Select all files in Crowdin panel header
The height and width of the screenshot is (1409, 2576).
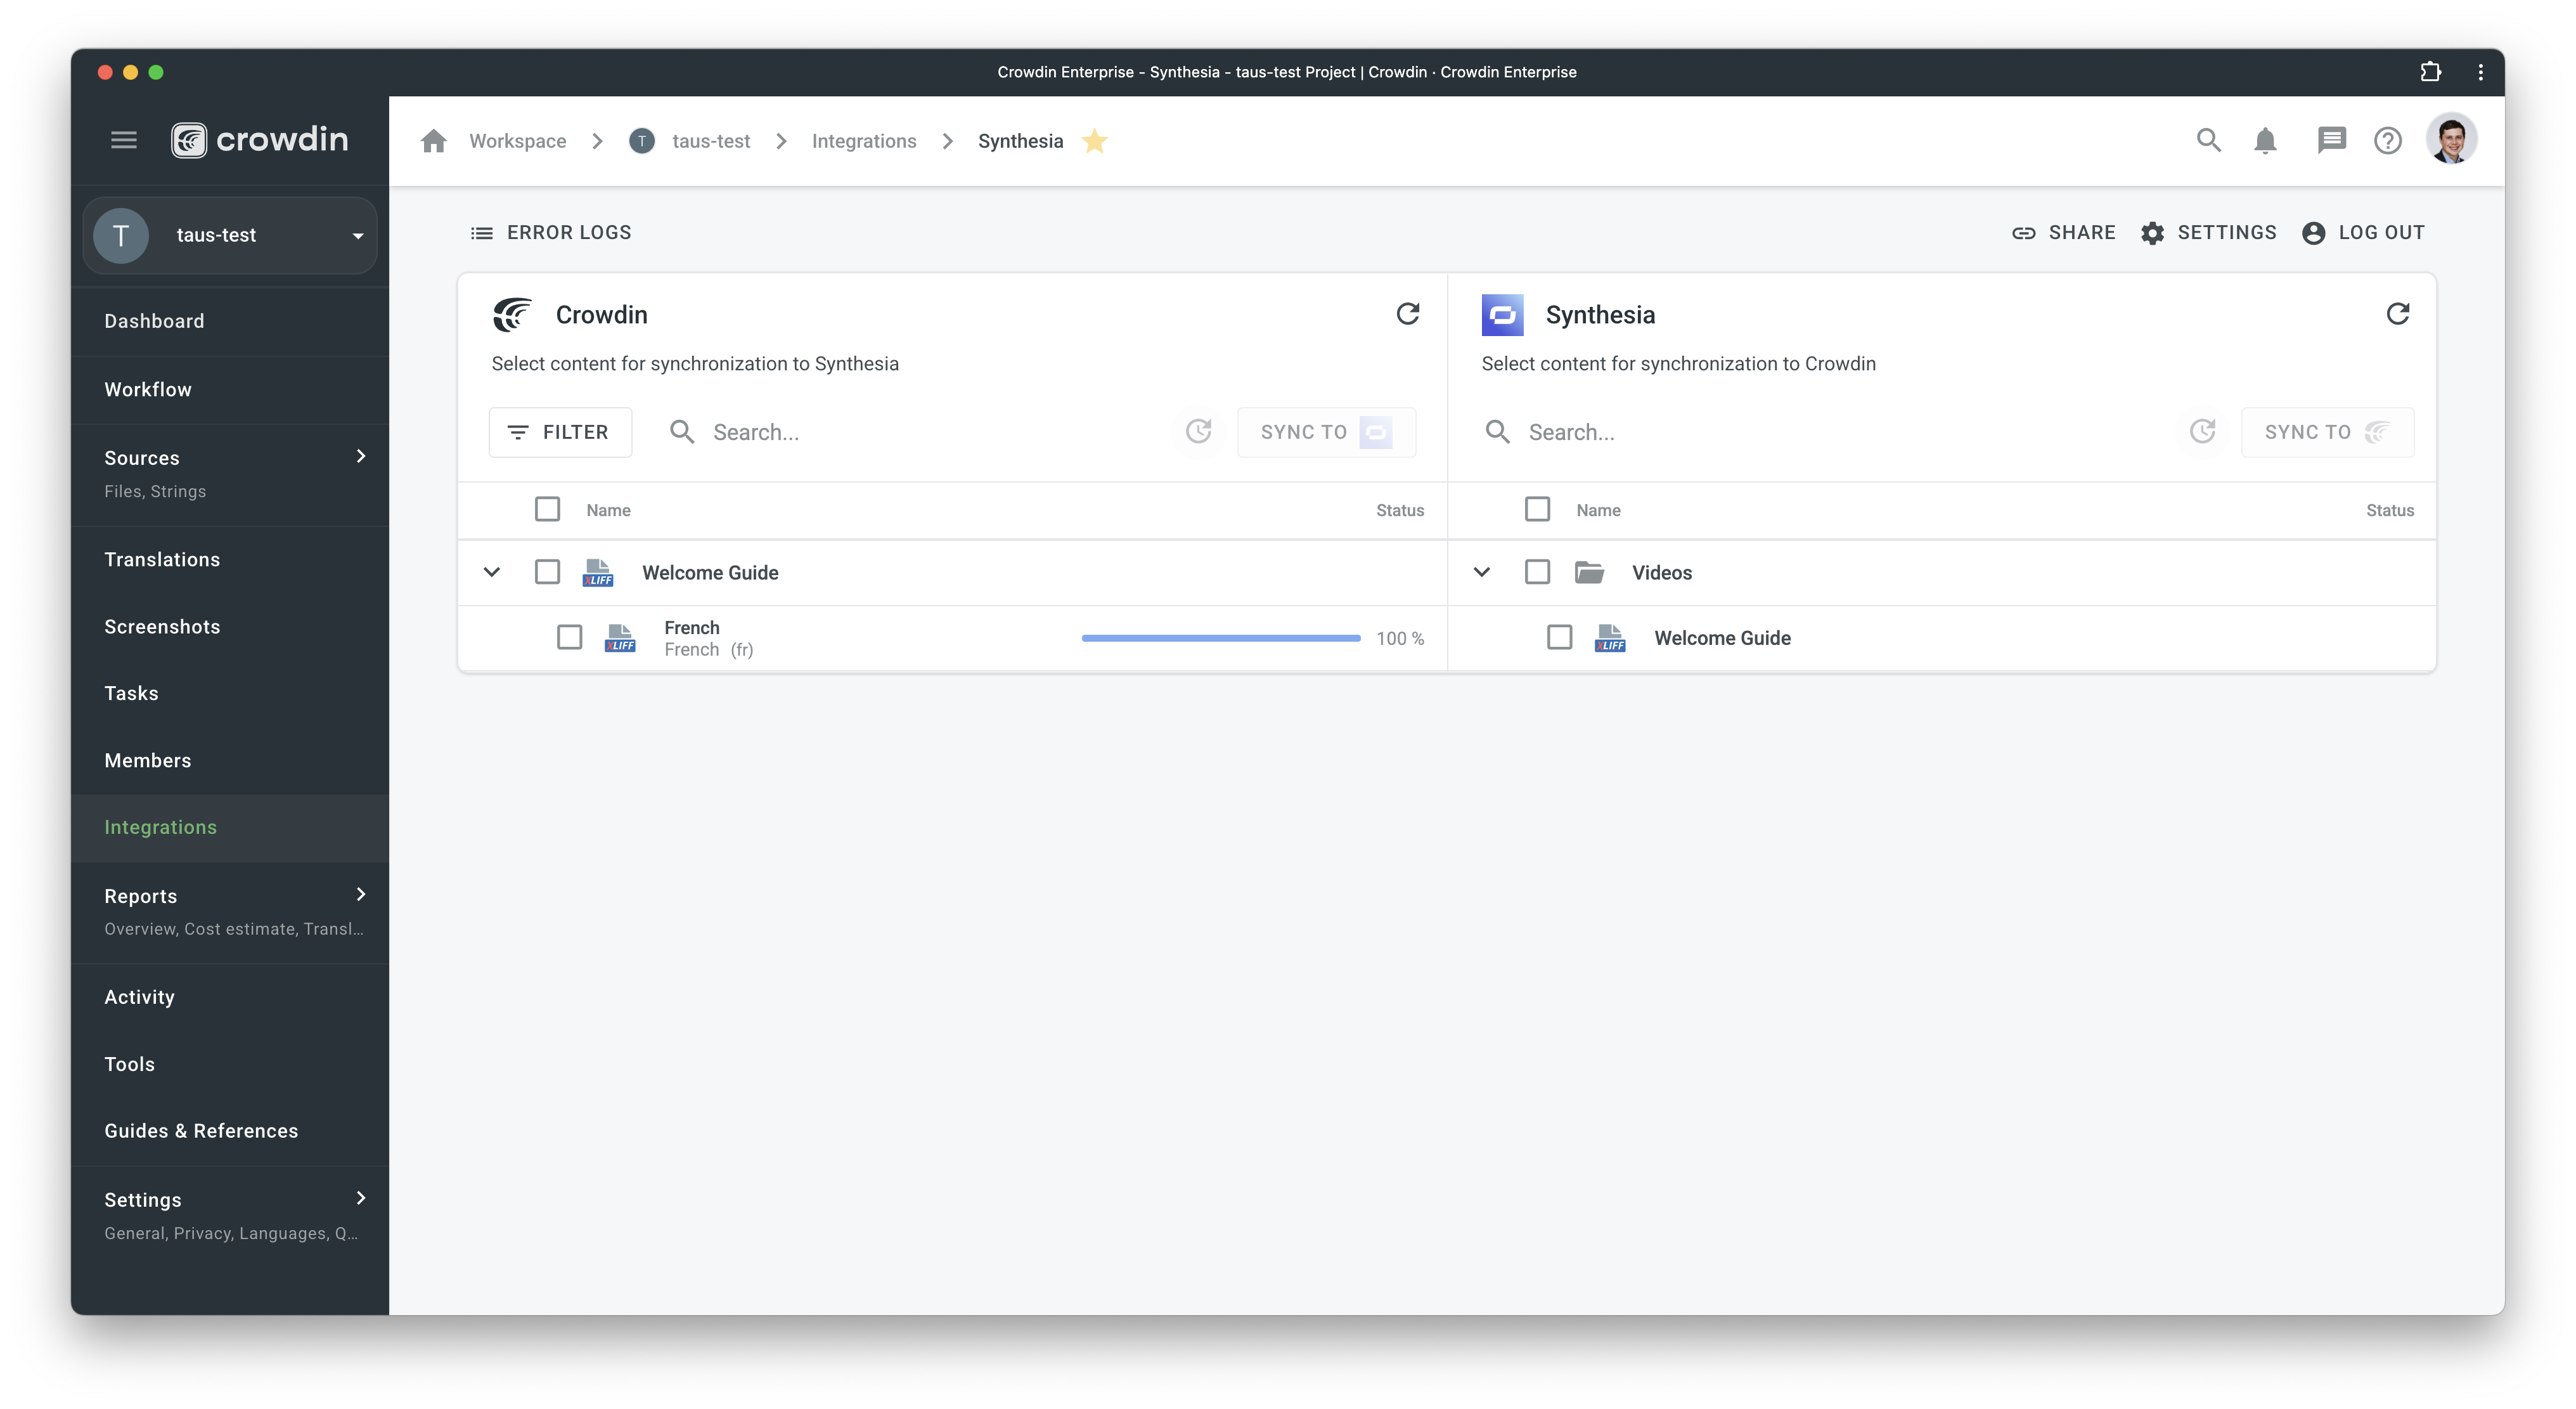[x=547, y=509]
